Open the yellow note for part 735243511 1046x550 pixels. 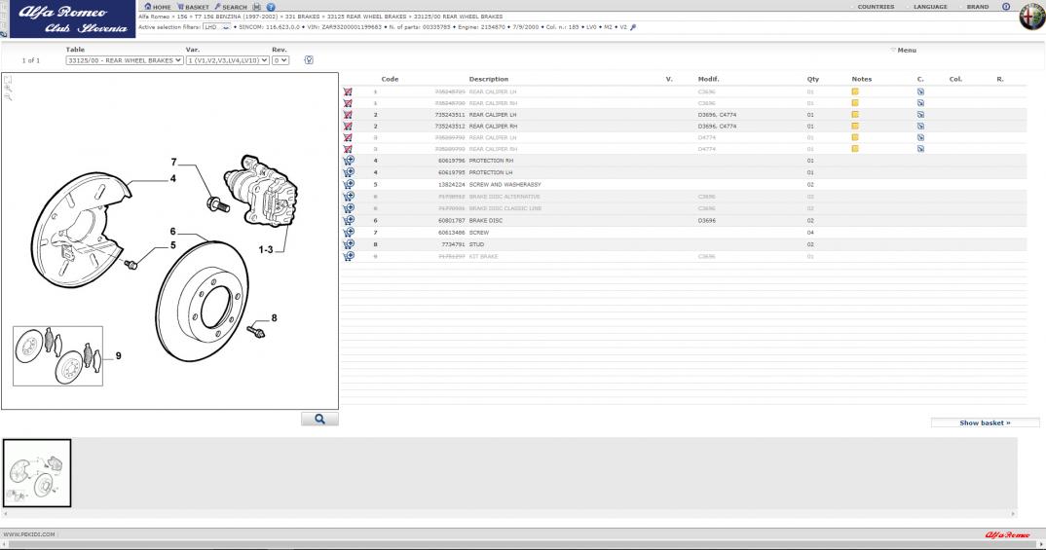[x=855, y=115]
